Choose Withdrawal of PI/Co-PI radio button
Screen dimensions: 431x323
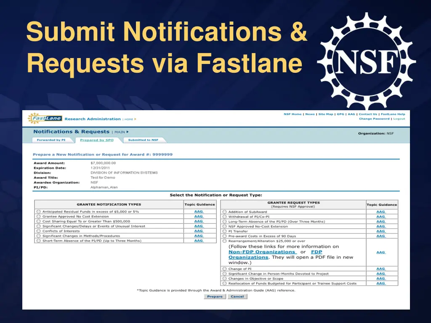tap(225, 217)
